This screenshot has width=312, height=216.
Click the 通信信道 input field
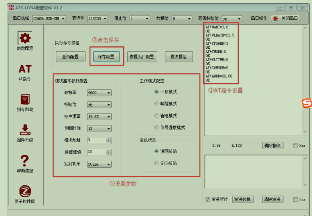[x=96, y=152]
